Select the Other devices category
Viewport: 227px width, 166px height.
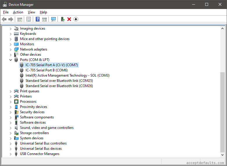pyautogui.click(x=30, y=55)
